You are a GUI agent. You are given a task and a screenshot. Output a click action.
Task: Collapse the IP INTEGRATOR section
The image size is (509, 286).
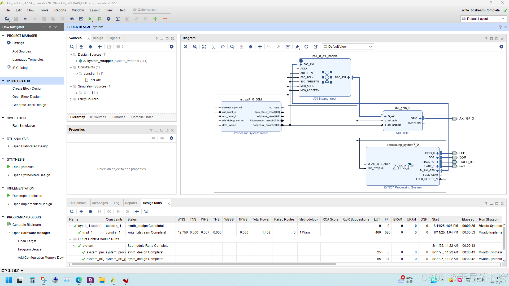click(x=3, y=81)
